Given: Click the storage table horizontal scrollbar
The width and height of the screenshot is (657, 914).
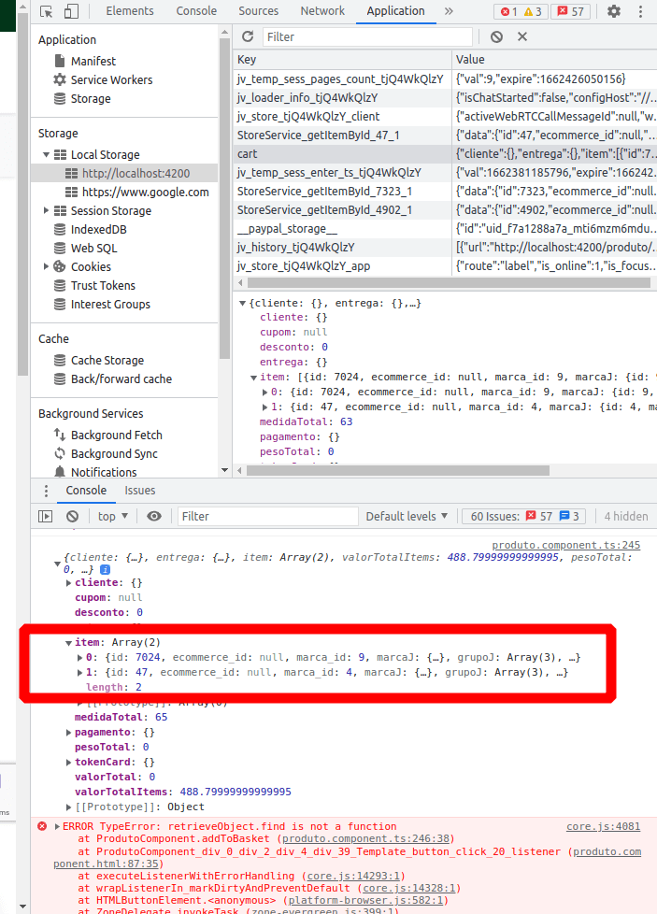Looking at the screenshot, I should coord(449,283).
